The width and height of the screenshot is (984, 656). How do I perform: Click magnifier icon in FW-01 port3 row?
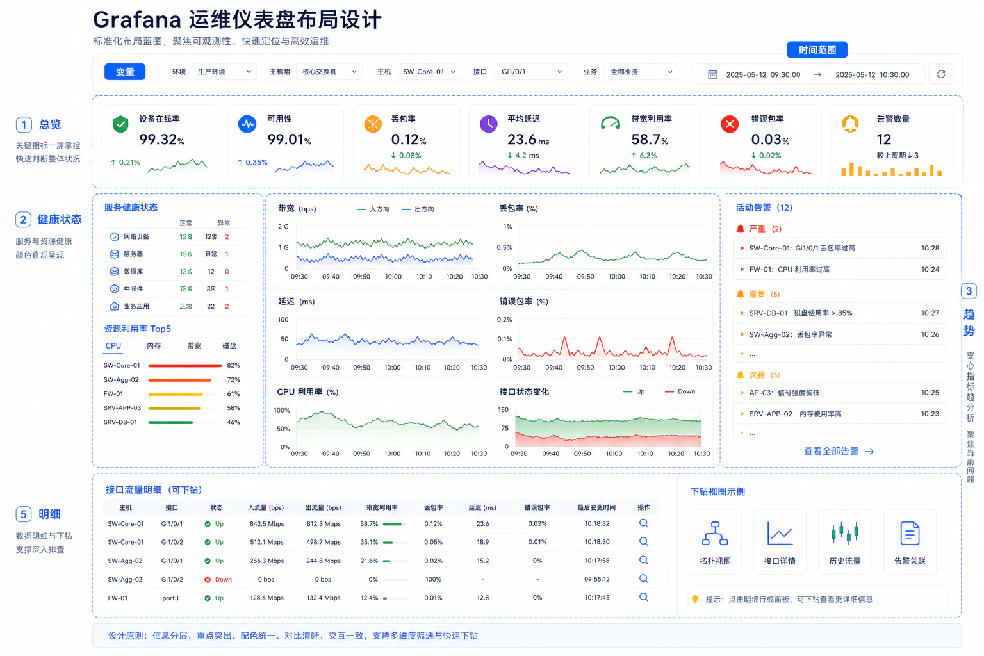(x=644, y=597)
